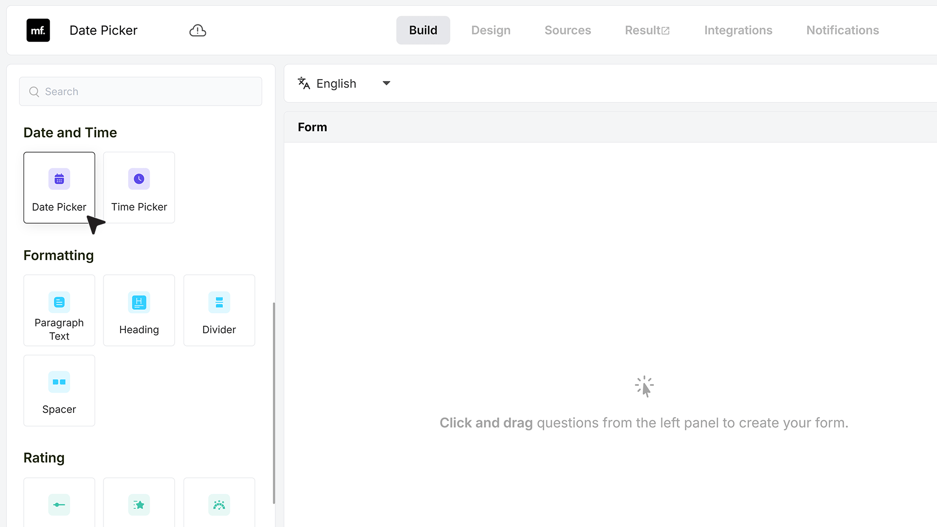Choose the gauge rating element icon

click(x=219, y=505)
